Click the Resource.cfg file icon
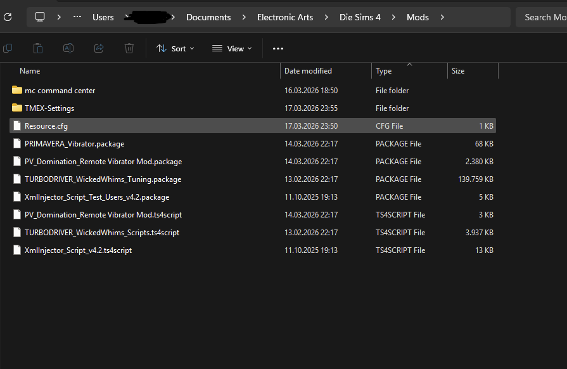The image size is (567, 369). pyautogui.click(x=17, y=126)
